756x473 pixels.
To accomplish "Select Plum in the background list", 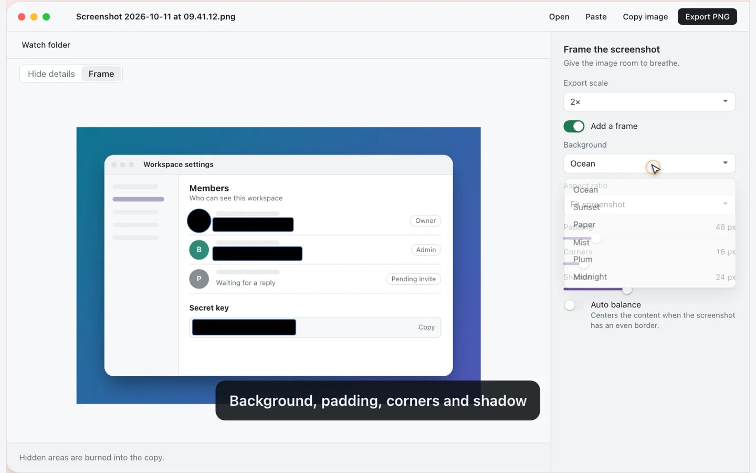I will (649, 259).
